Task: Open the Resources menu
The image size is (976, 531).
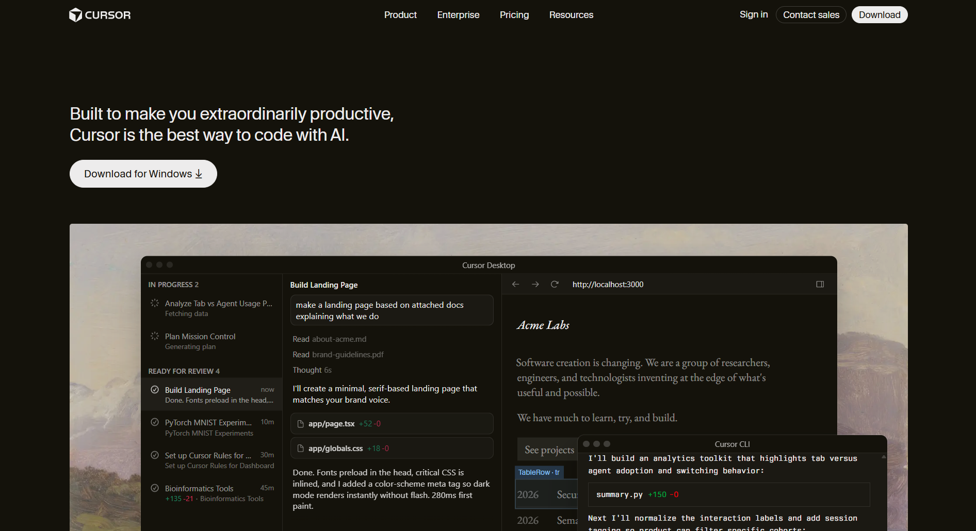Action: [571, 15]
